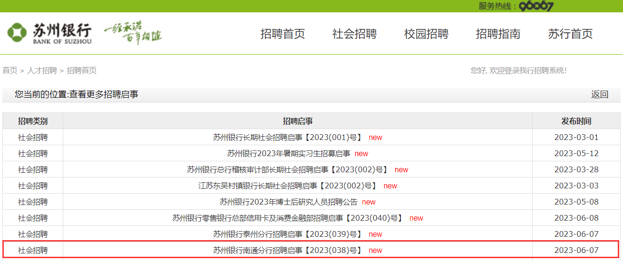Open 招聘首页 in top navigation
Image resolution: width=623 pixels, height=261 pixels.
pos(282,34)
